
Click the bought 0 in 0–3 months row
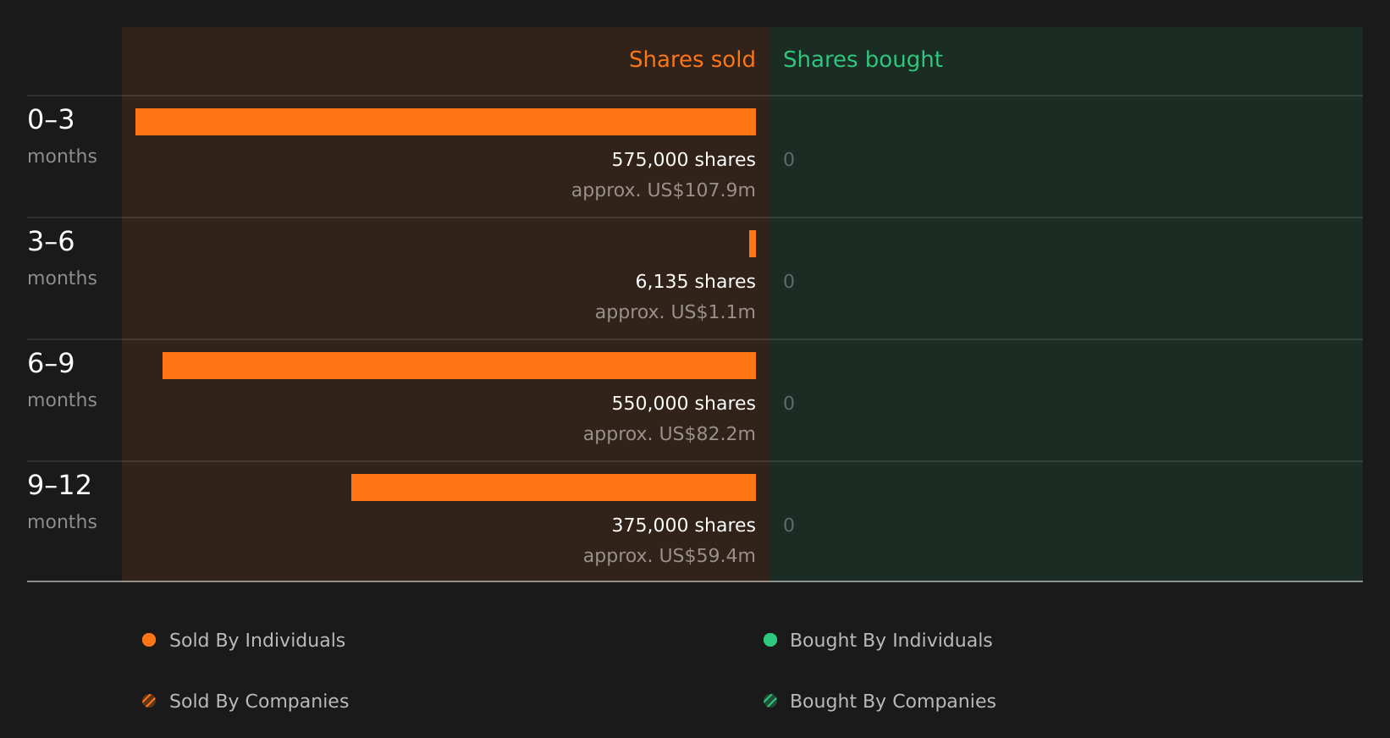click(x=789, y=160)
